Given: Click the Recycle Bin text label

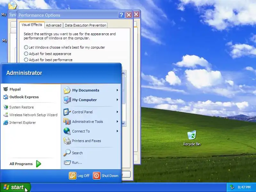Looking at the screenshot, I should coord(192,144).
